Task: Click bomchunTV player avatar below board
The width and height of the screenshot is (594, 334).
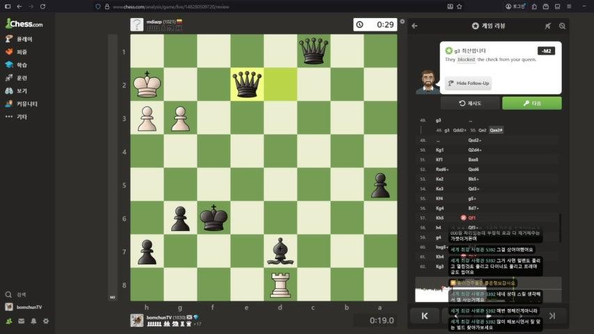Action: (x=136, y=320)
